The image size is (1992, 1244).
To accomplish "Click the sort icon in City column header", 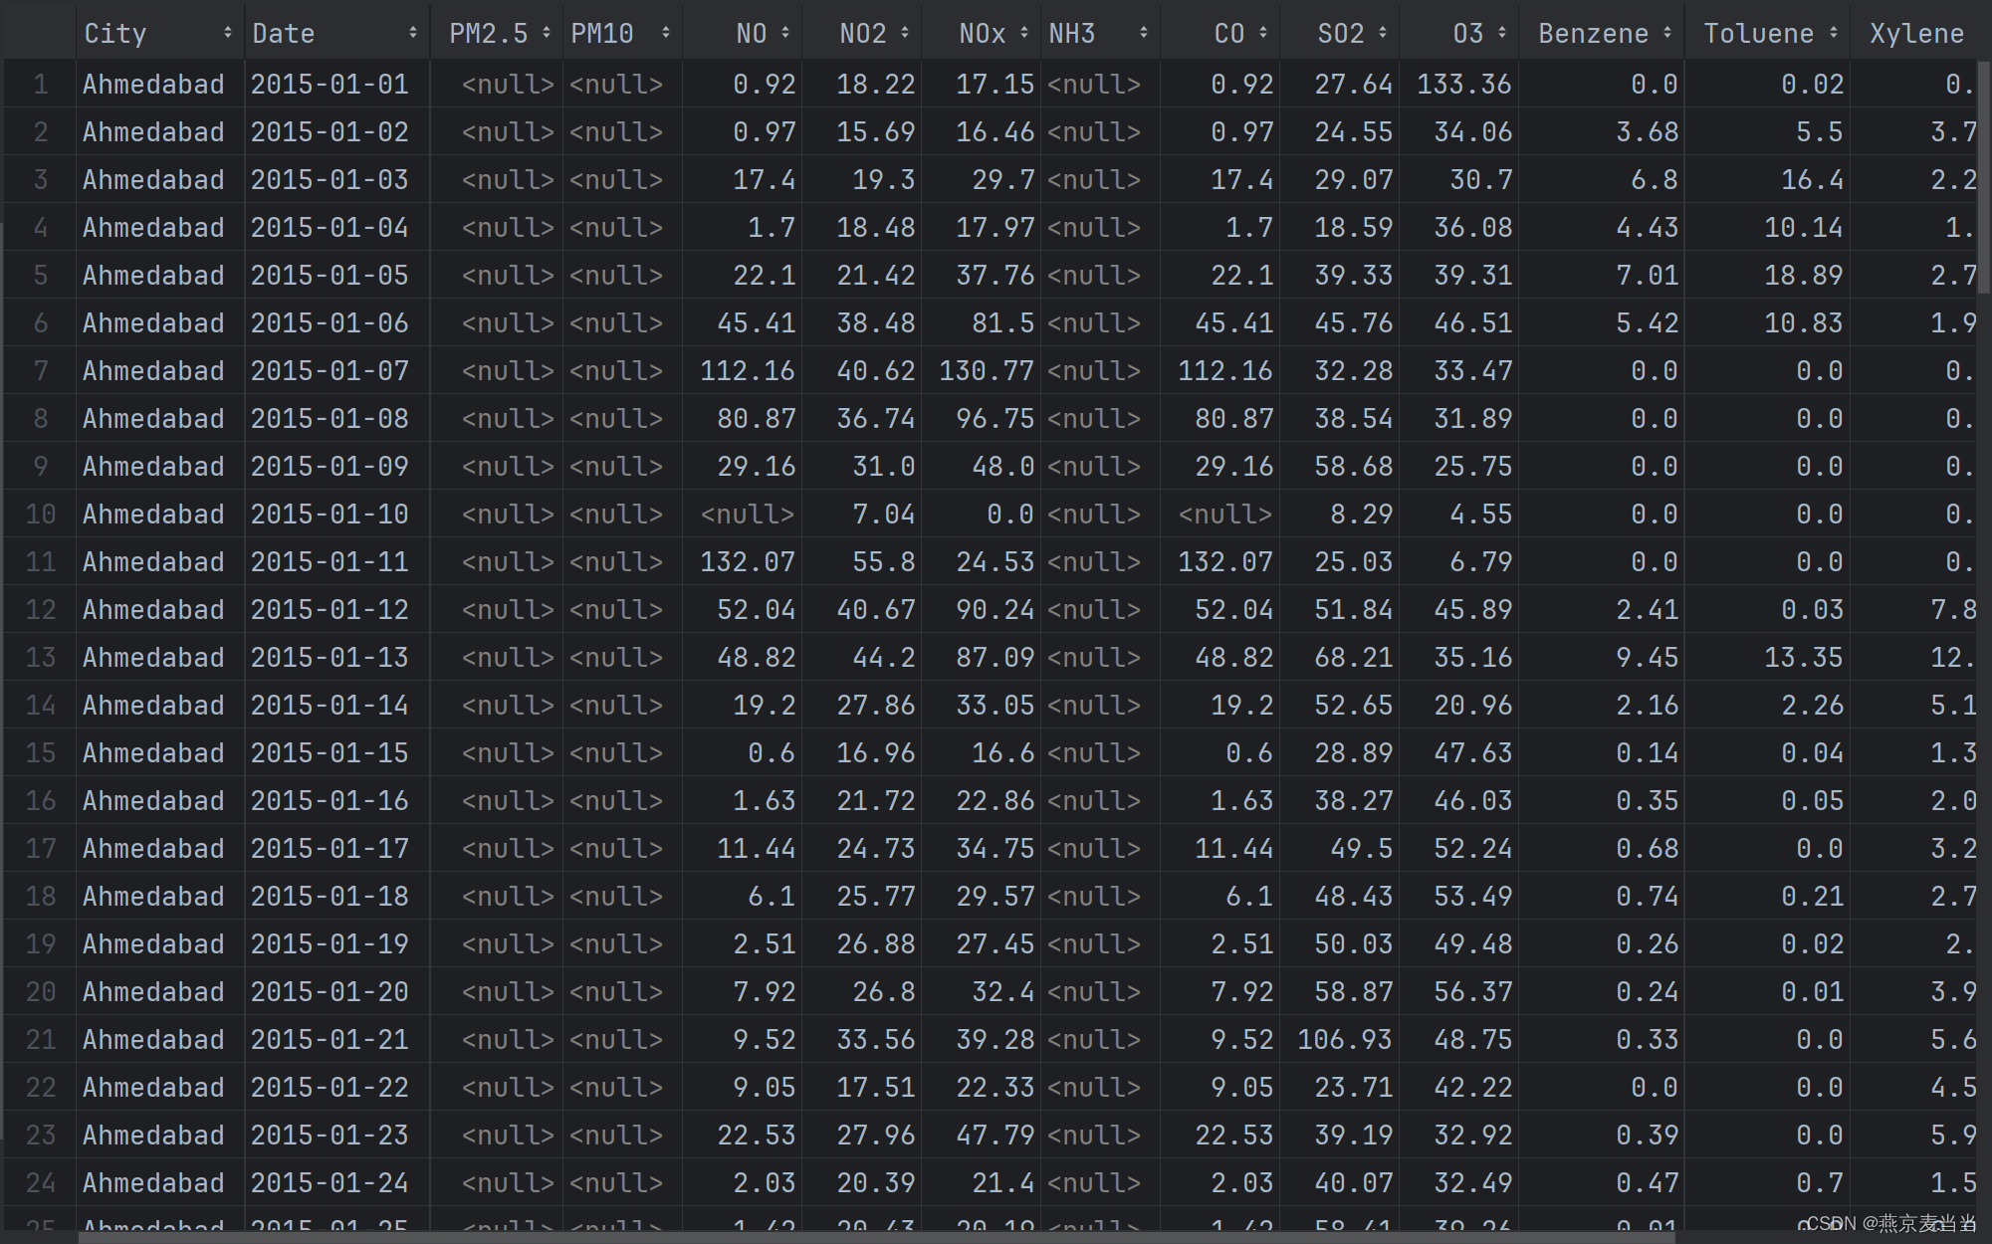I will click(x=228, y=33).
